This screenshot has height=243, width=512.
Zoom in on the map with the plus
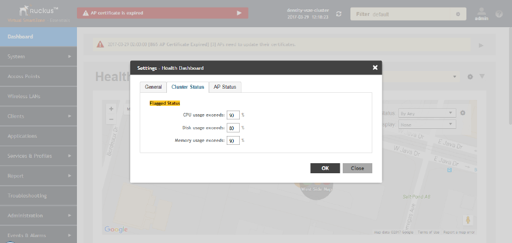111,109
